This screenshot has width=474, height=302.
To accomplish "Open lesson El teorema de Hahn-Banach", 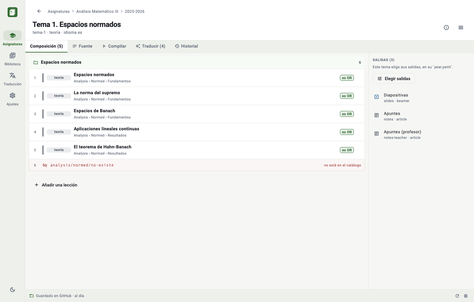I will pos(197,150).
